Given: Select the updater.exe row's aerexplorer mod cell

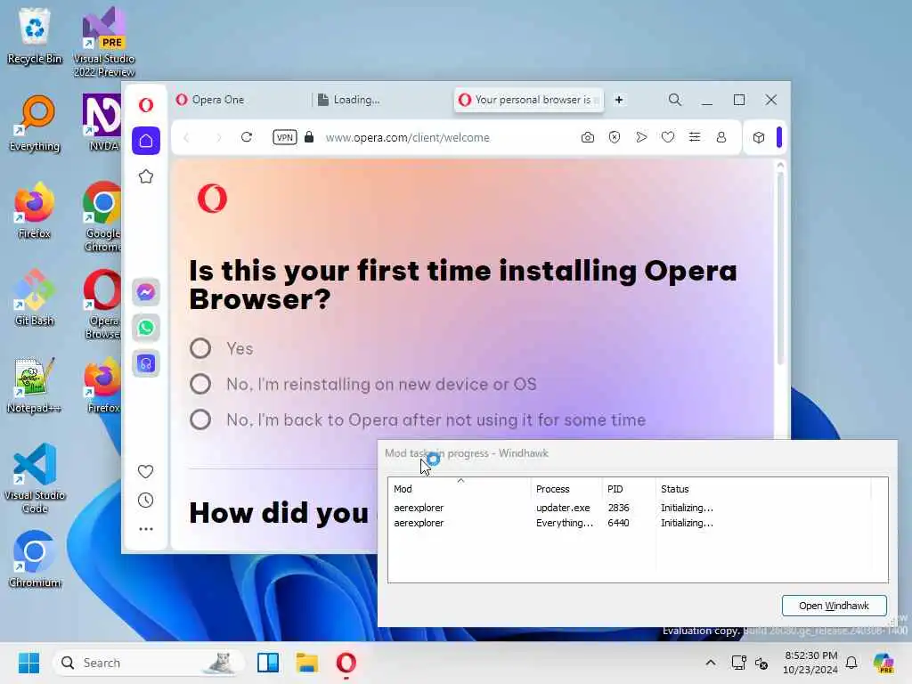Looking at the screenshot, I should pos(419,508).
